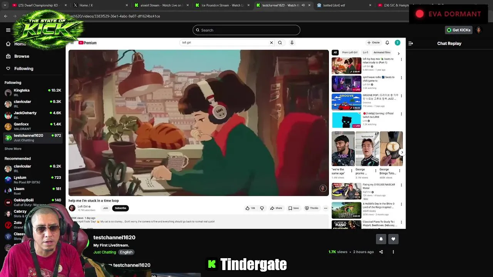Open Kick stream vertical dots menu
The height and width of the screenshot is (277, 493).
393,252
